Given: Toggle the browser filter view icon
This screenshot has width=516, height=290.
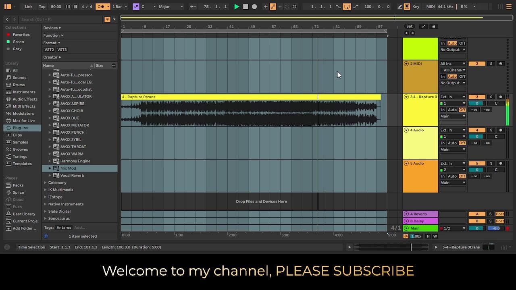Looking at the screenshot, I should tap(107, 19).
